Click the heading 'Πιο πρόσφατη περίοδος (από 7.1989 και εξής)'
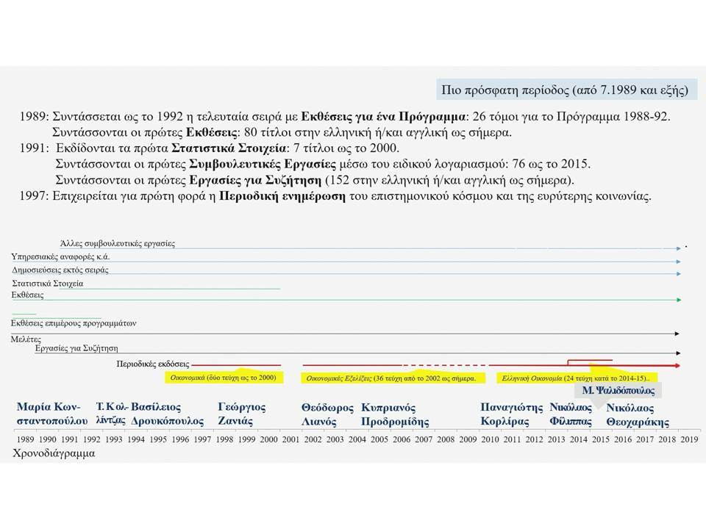706x529 pixels. [x=565, y=90]
